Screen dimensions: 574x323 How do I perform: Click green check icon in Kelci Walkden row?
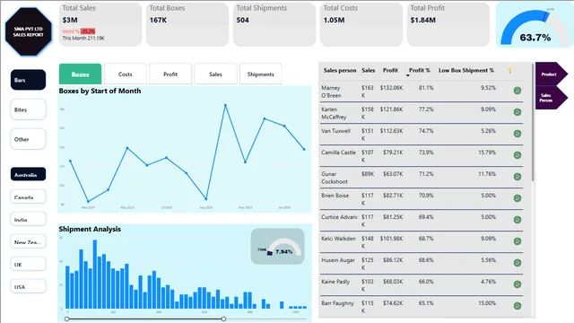tap(517, 241)
